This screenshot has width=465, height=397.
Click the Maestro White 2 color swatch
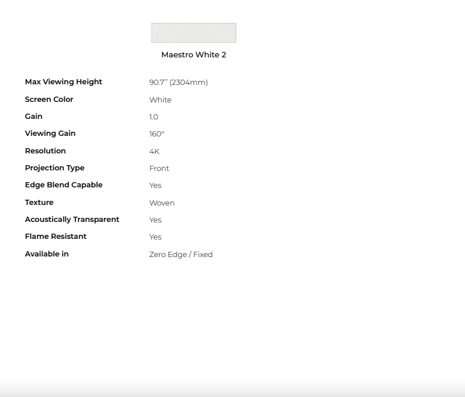[x=194, y=33]
